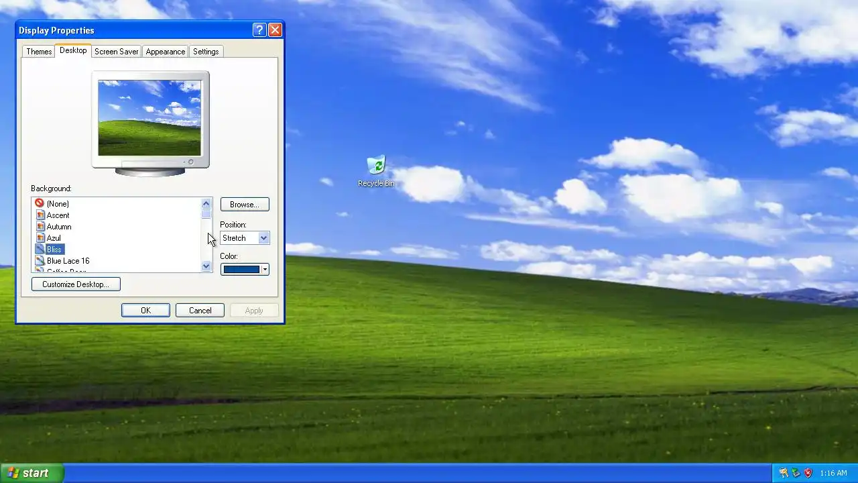Click the red security shield tray icon
The width and height of the screenshot is (858, 483).
pyautogui.click(x=808, y=473)
